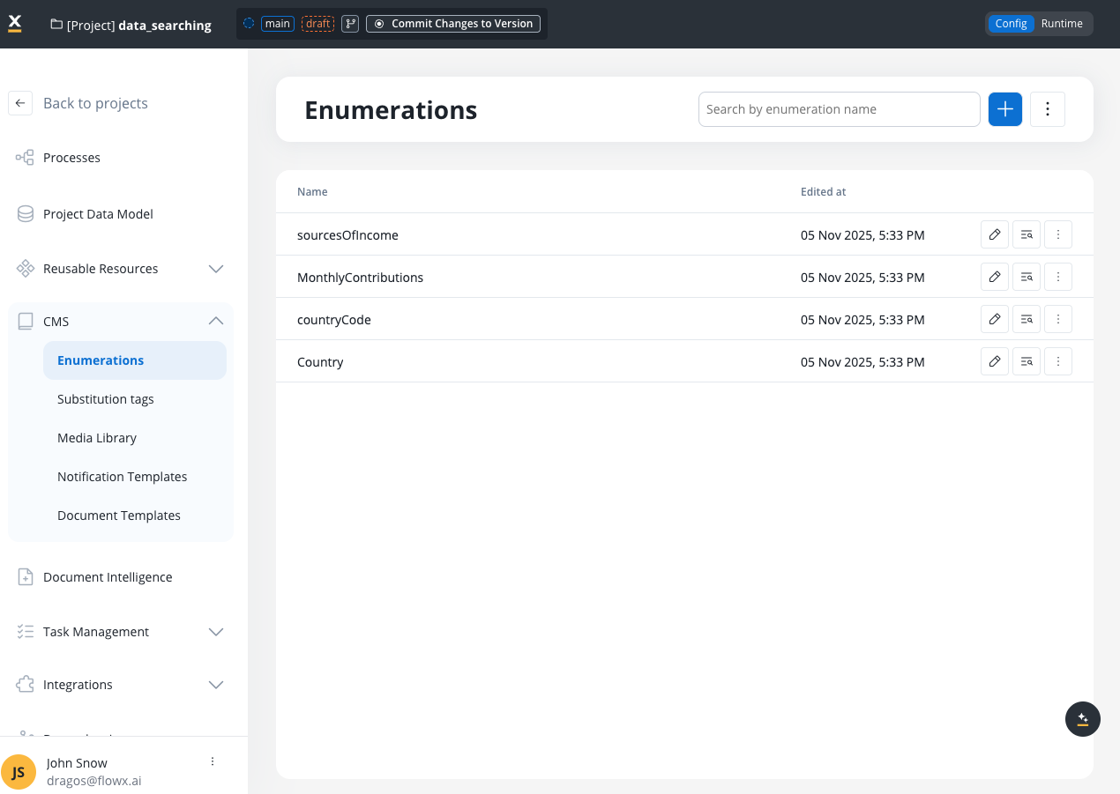1120x794 pixels.
Task: Click the Search by enumeration name field
Action: coord(839,109)
